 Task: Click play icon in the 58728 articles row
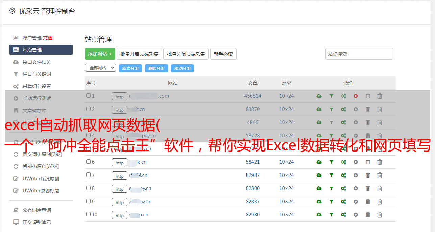pos(356,136)
